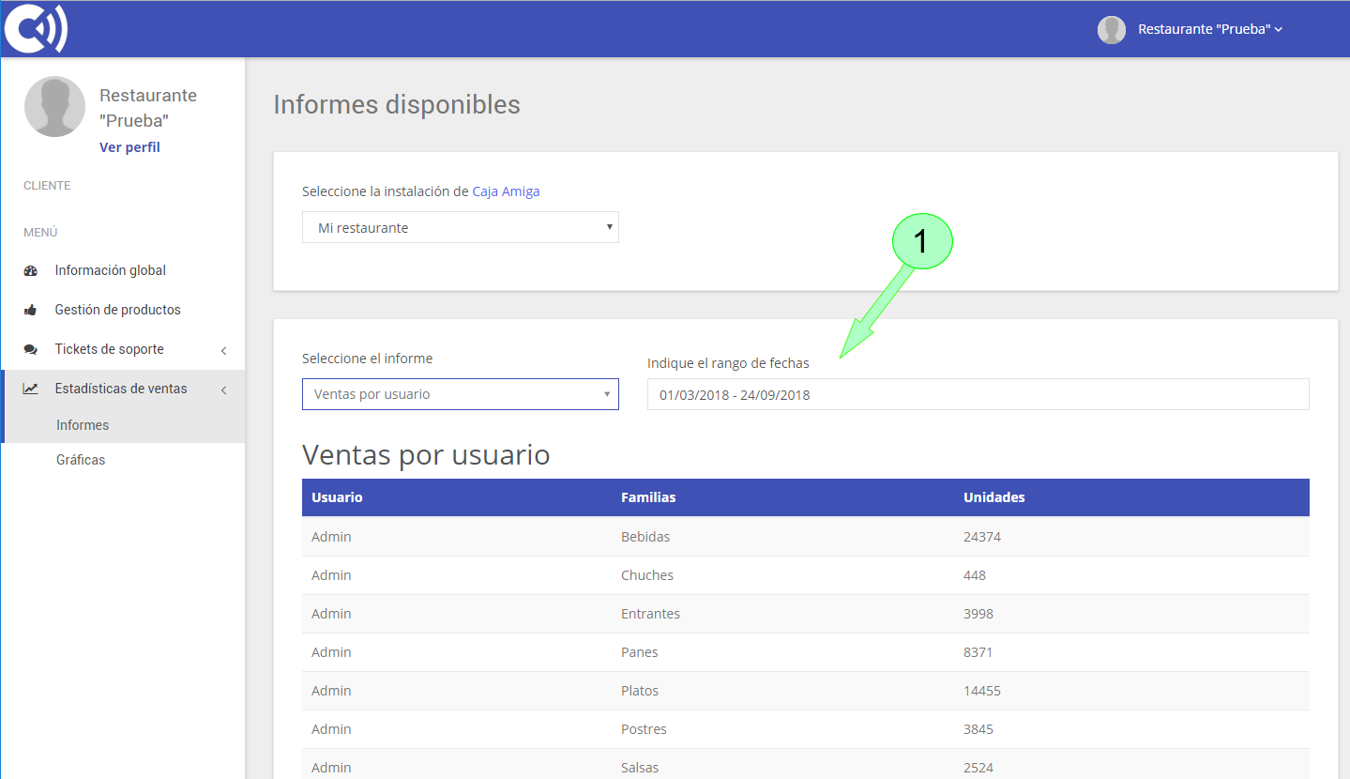
Task: Expand the Restaurante Prueba account menu
Action: pyautogui.click(x=1206, y=29)
